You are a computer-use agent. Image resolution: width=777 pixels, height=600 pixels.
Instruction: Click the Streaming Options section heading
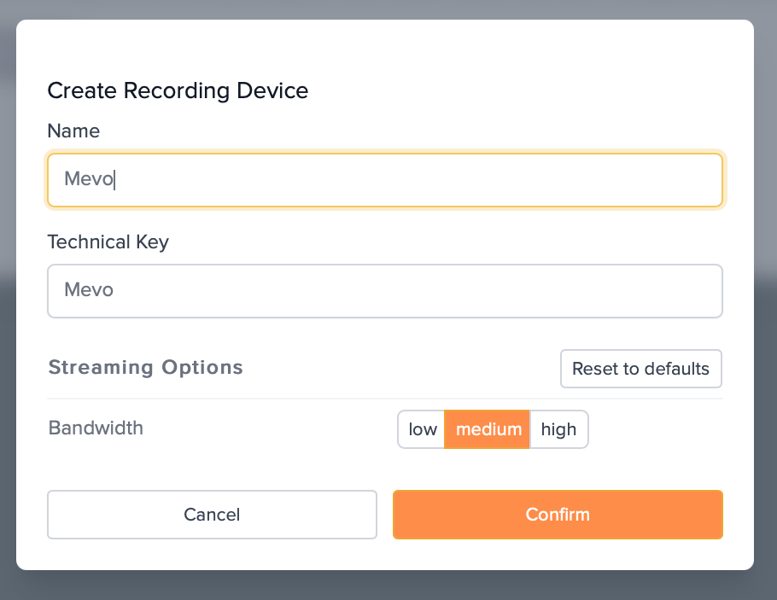146,367
